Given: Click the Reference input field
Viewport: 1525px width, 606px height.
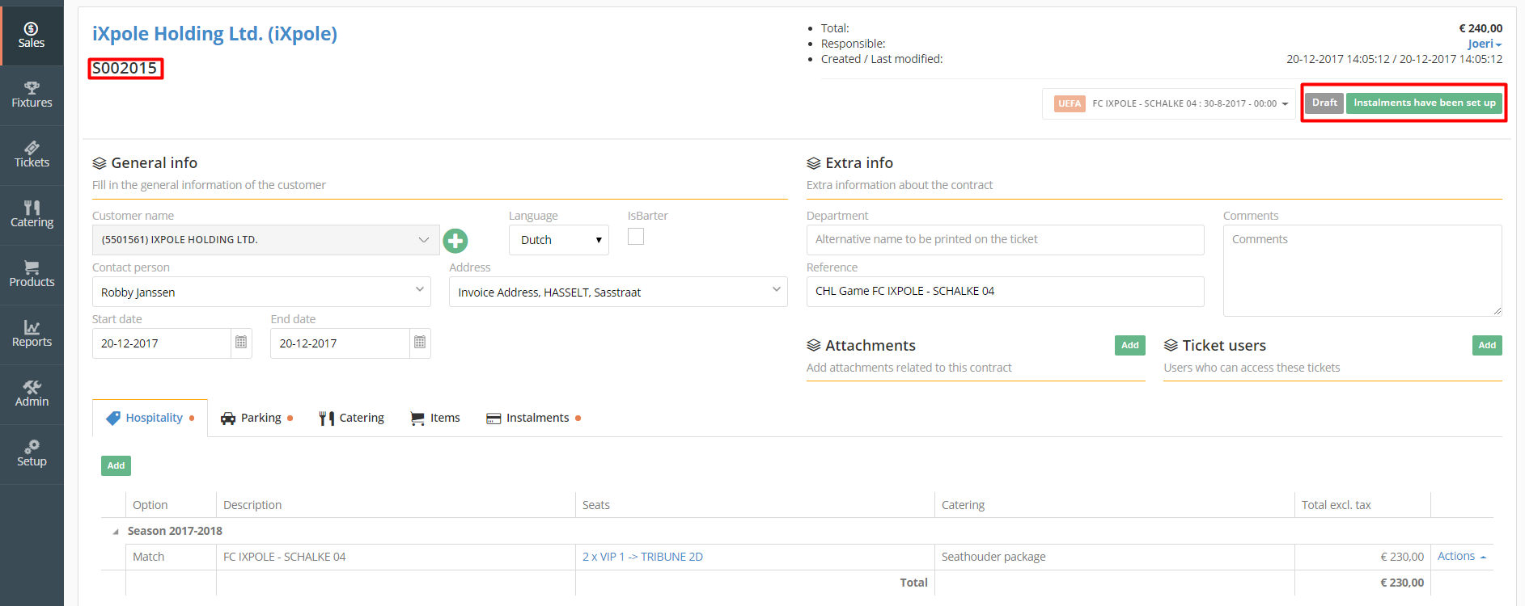Looking at the screenshot, I should [1005, 292].
